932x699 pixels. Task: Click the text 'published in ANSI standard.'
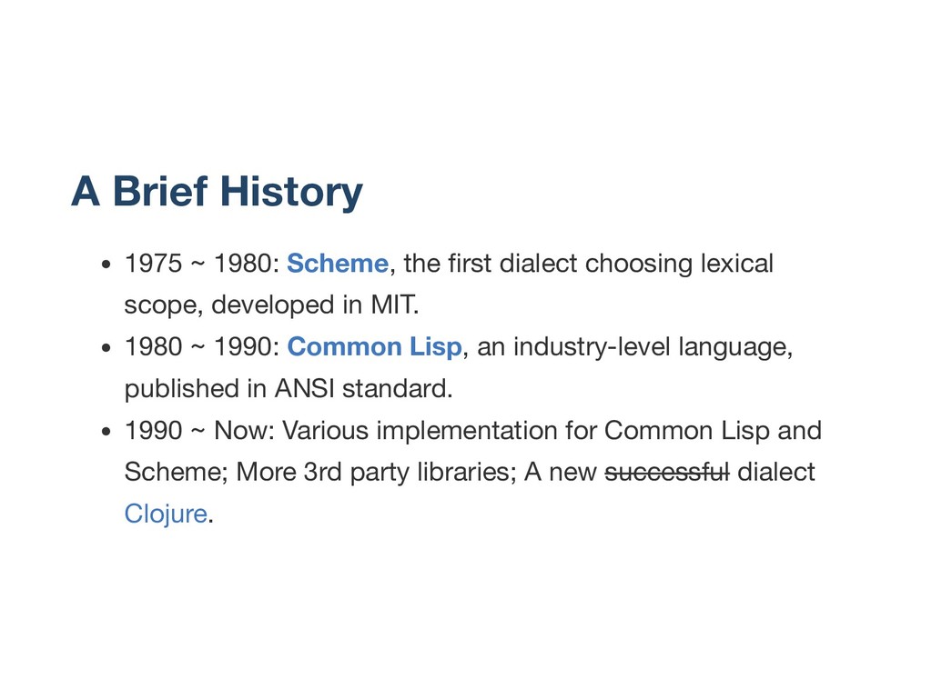pos(288,389)
